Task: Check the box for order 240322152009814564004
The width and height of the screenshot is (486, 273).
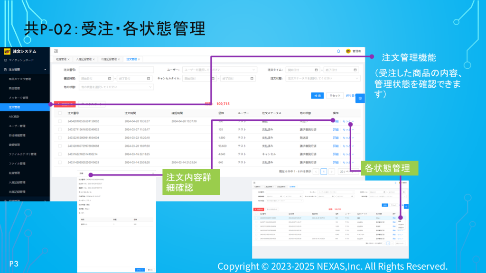Action: pos(60,138)
